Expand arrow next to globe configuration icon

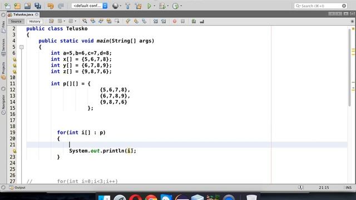click(120, 6)
